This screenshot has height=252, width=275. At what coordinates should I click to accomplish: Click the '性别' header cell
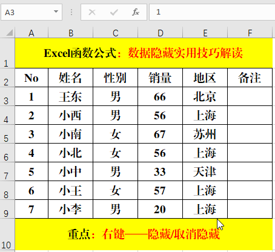(115, 78)
